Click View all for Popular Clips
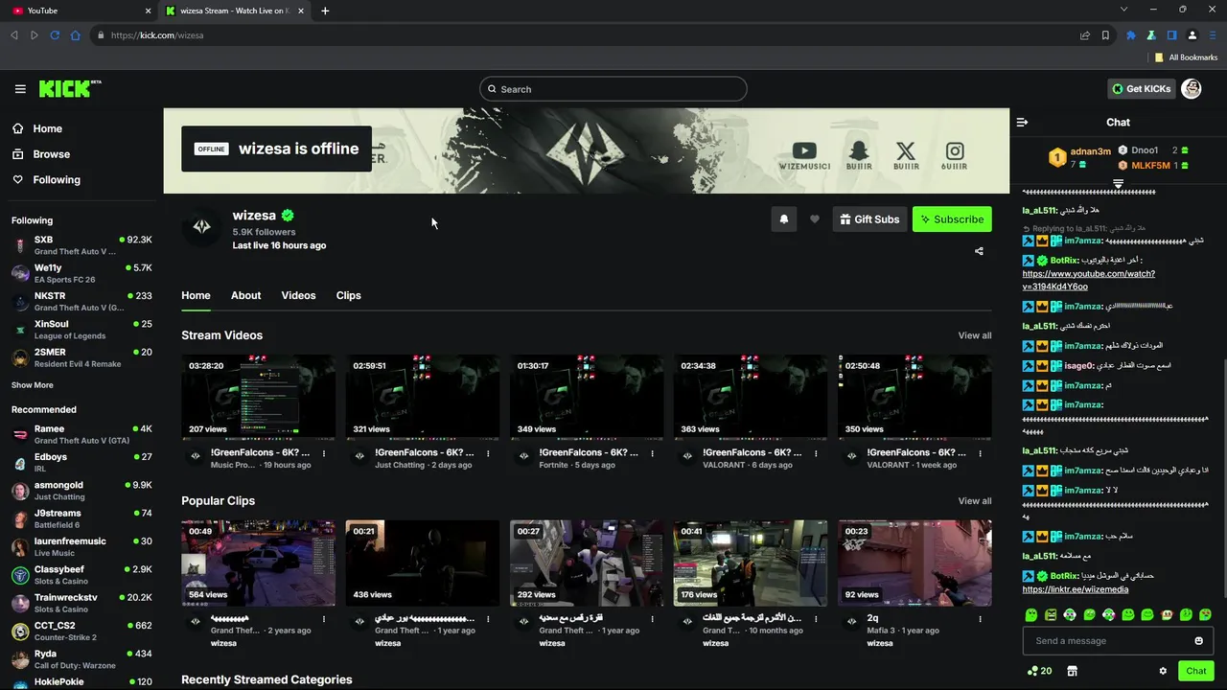This screenshot has height=690, width=1227. [975, 501]
